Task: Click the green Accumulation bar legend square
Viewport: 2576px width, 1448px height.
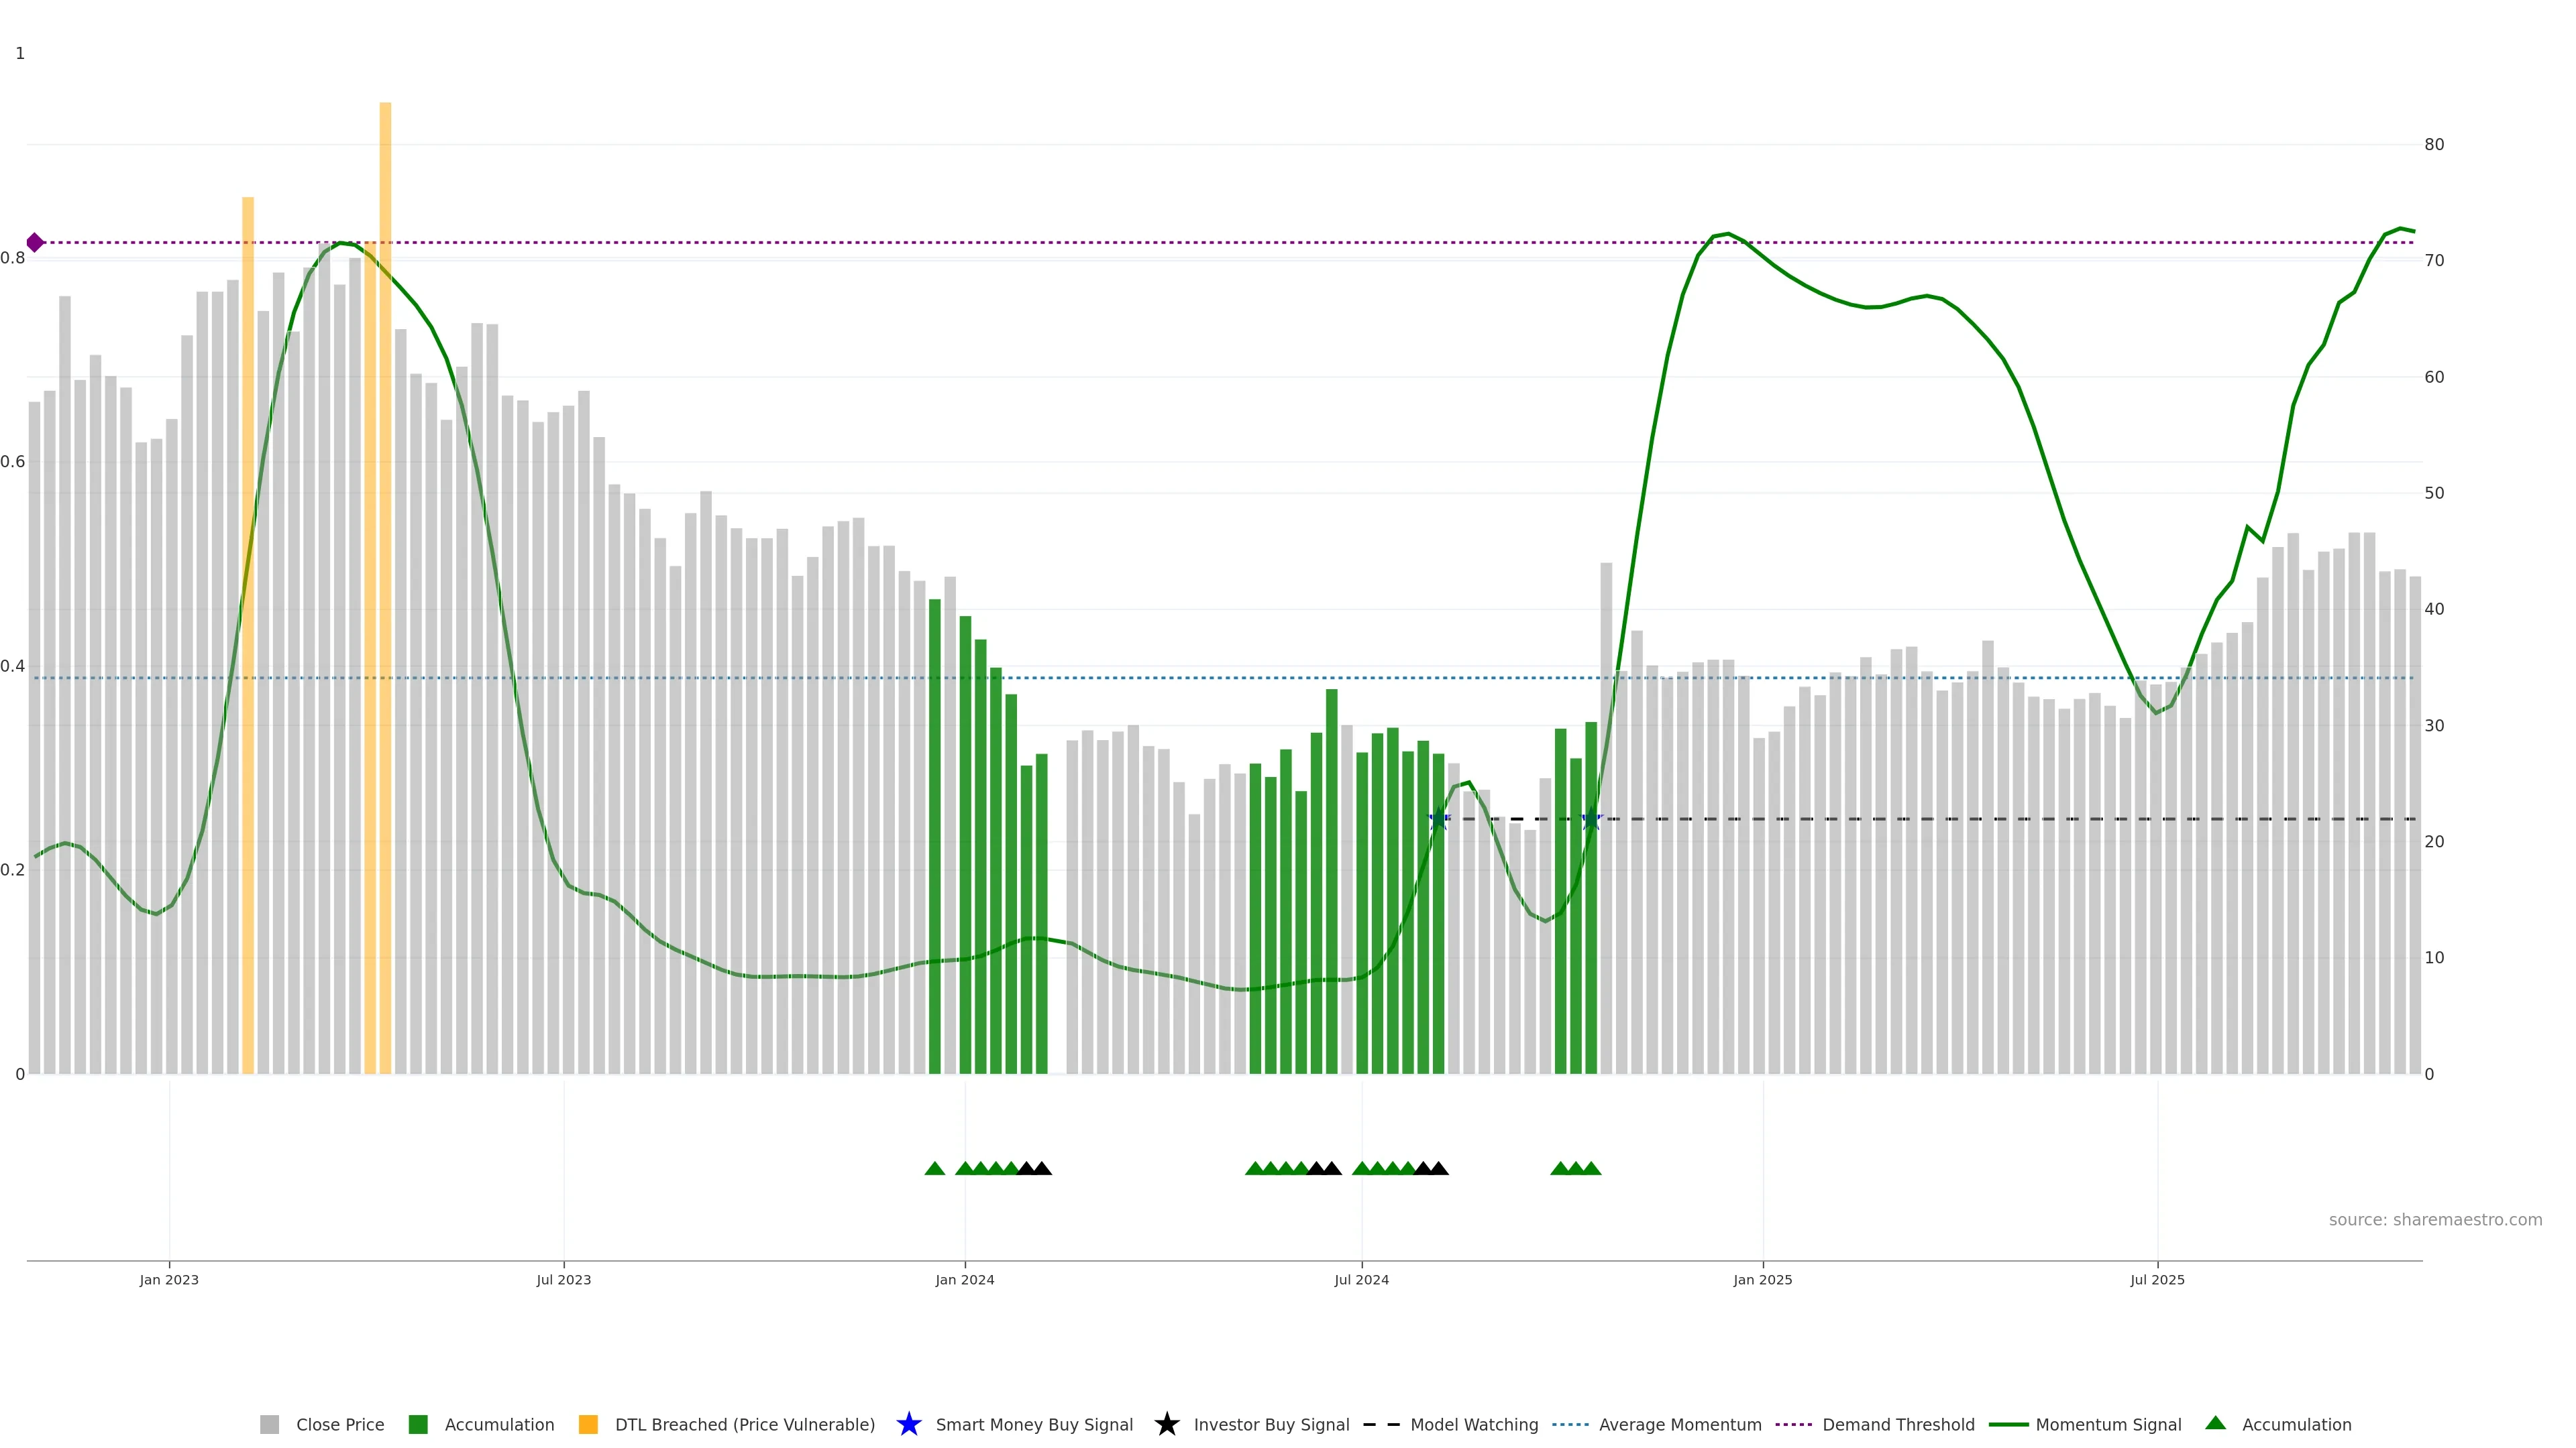Action: 418,1424
